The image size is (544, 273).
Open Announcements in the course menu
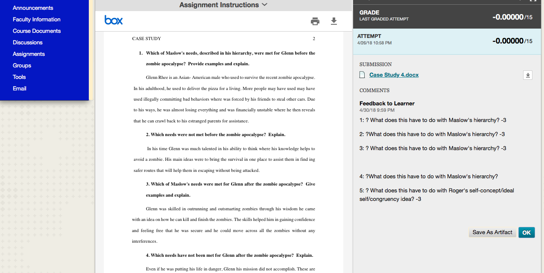coord(33,8)
